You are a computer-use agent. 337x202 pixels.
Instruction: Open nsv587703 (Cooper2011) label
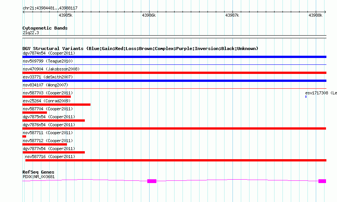pos(48,93)
